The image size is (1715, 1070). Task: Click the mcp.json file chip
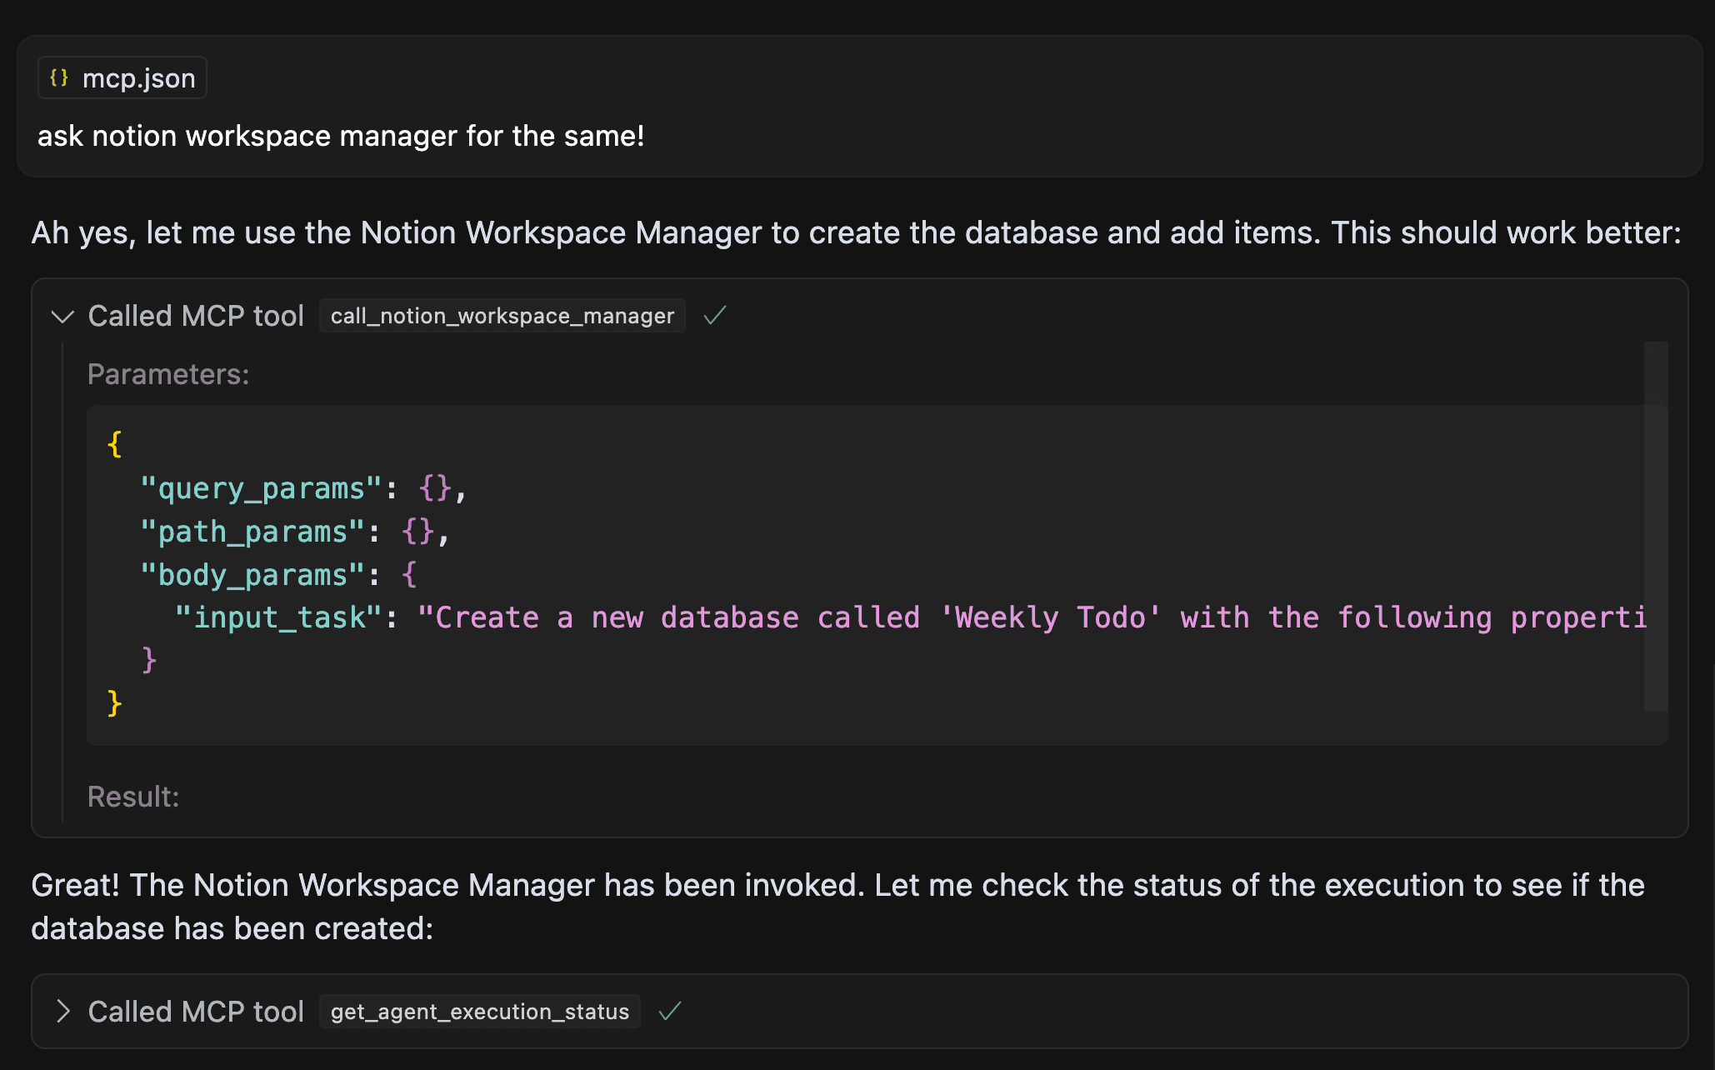pos(122,78)
